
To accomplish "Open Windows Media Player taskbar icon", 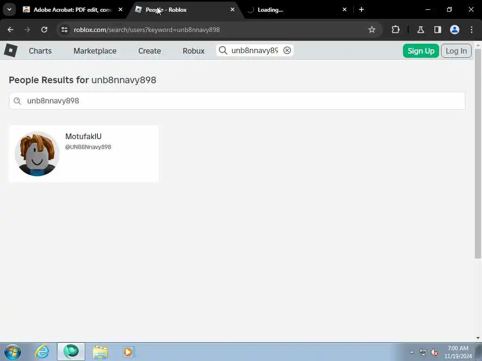I will point(128,352).
